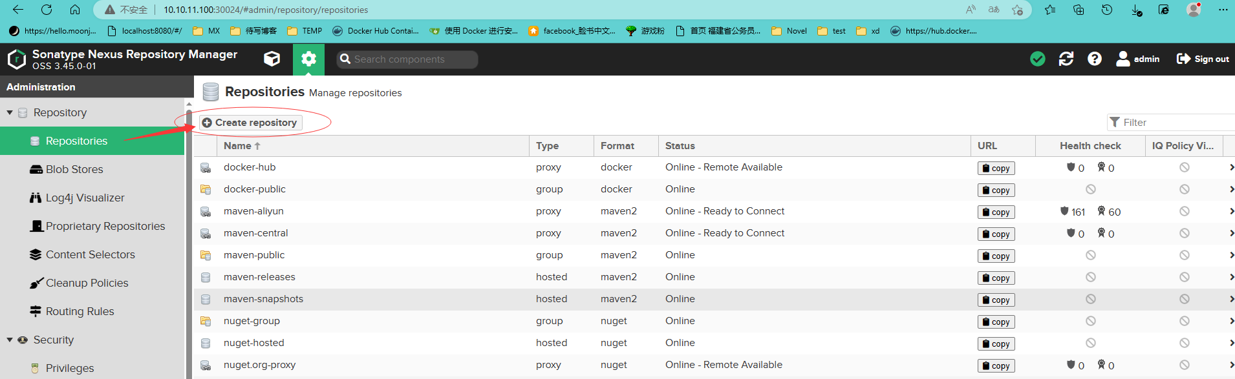Sort by Status column header
The height and width of the screenshot is (379, 1235).
click(x=814, y=146)
